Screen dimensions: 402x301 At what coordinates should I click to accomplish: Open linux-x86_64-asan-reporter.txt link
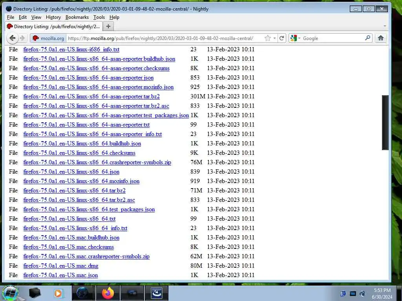pos(86,125)
